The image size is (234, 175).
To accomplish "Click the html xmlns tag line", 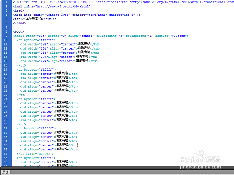I will [x=53, y=6].
